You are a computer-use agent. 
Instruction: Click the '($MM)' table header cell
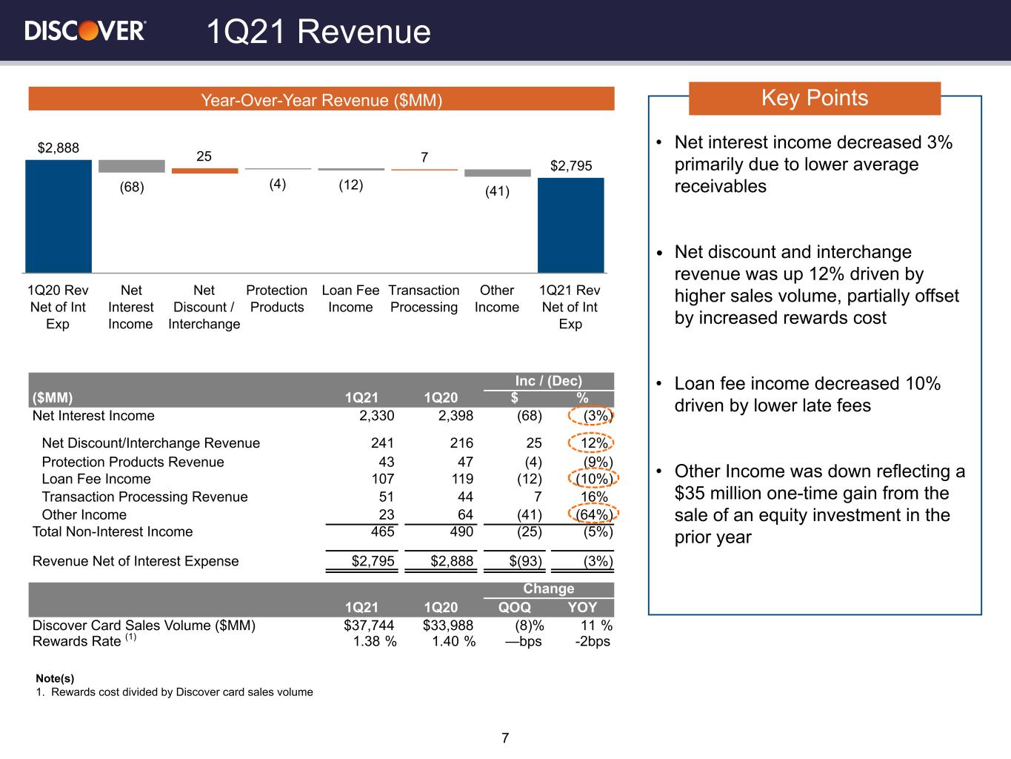tap(53, 398)
